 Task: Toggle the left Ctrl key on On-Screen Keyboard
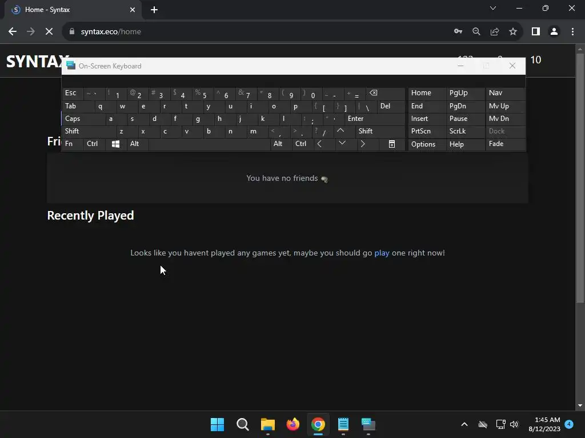[94, 144]
